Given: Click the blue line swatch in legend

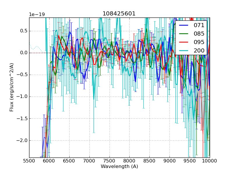Looking at the screenshot, I should (x=183, y=25).
